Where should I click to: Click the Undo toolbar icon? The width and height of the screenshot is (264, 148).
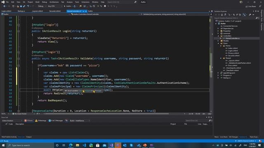(x=28, y=6)
